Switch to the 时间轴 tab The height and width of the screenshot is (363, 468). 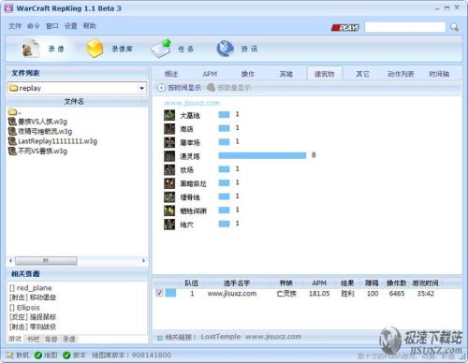pos(439,74)
